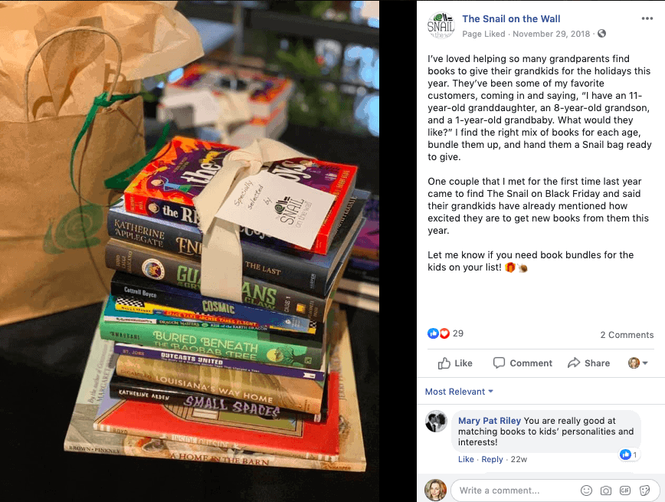Click the Comment speech bubble button
The height and width of the screenshot is (502, 665).
[x=522, y=363]
